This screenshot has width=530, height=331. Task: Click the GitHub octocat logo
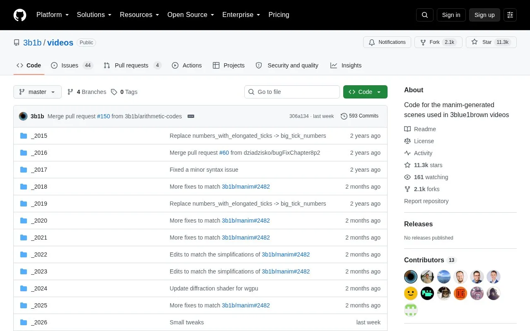pyautogui.click(x=20, y=15)
